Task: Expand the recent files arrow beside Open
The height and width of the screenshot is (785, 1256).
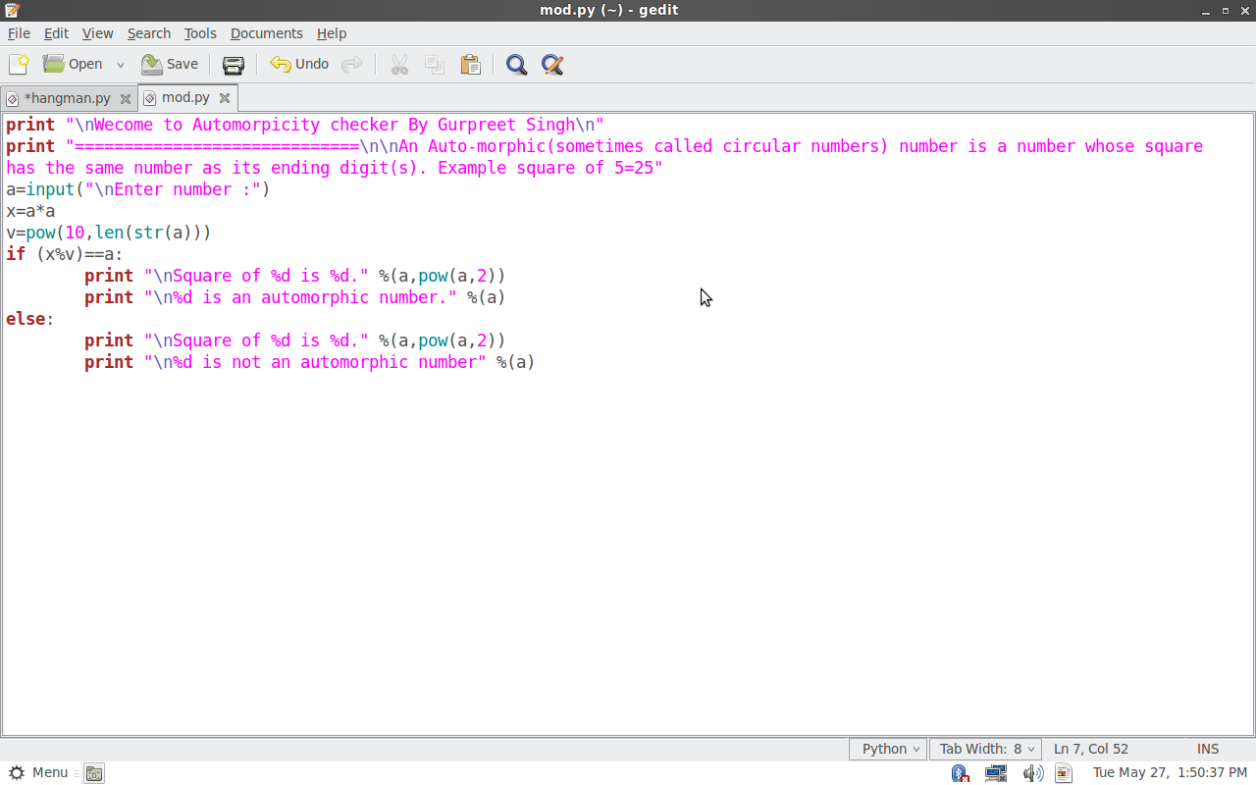Action: [x=121, y=65]
